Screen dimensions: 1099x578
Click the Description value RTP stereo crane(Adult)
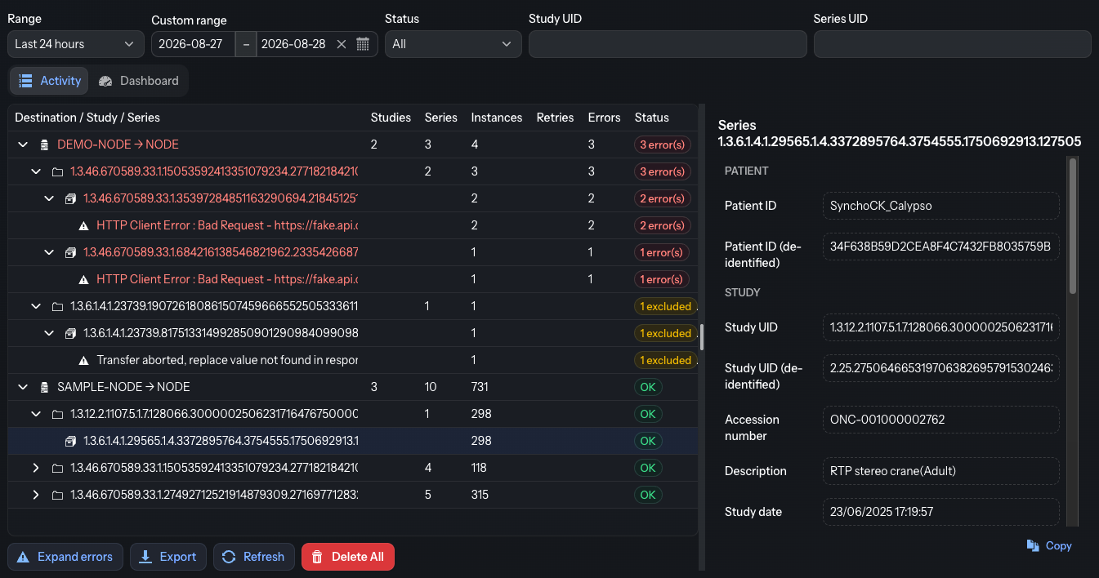[x=940, y=471]
